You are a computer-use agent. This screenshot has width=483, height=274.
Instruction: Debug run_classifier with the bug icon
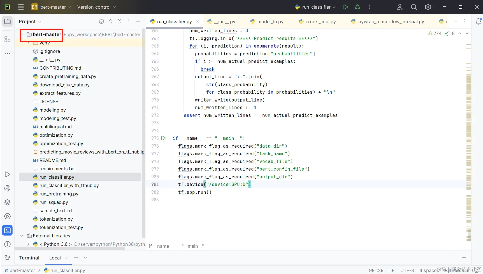tap(357, 7)
